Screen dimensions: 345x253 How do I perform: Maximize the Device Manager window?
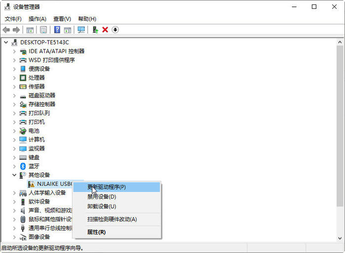pos(314,7)
